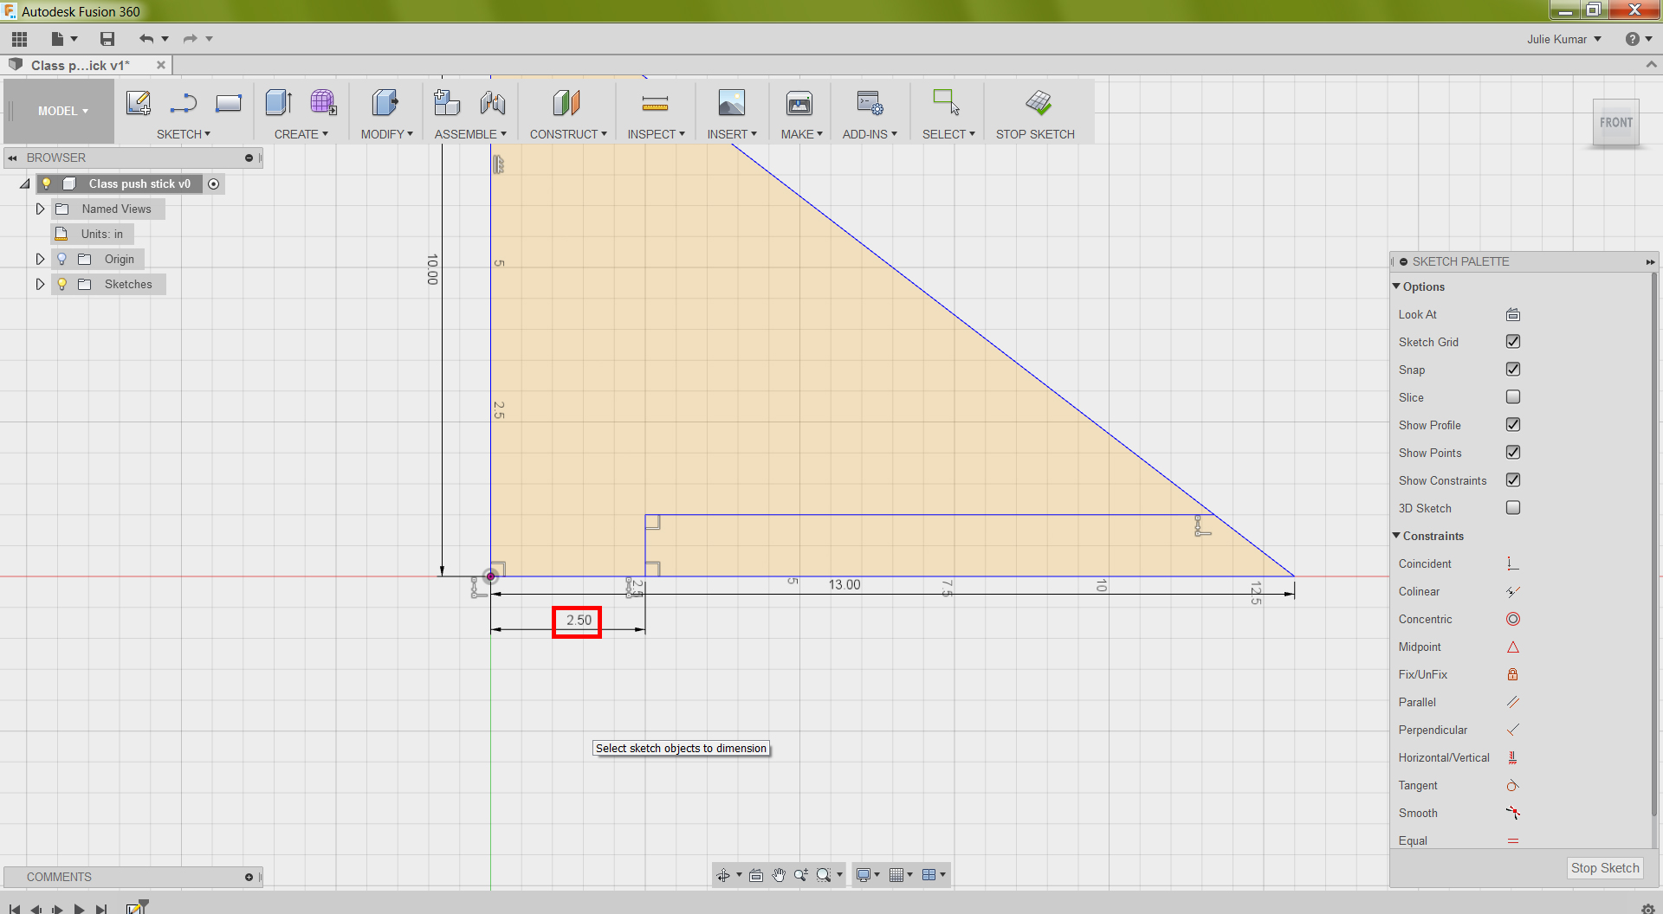Click the Select tool icon
The width and height of the screenshot is (1663, 914).
(x=947, y=103)
